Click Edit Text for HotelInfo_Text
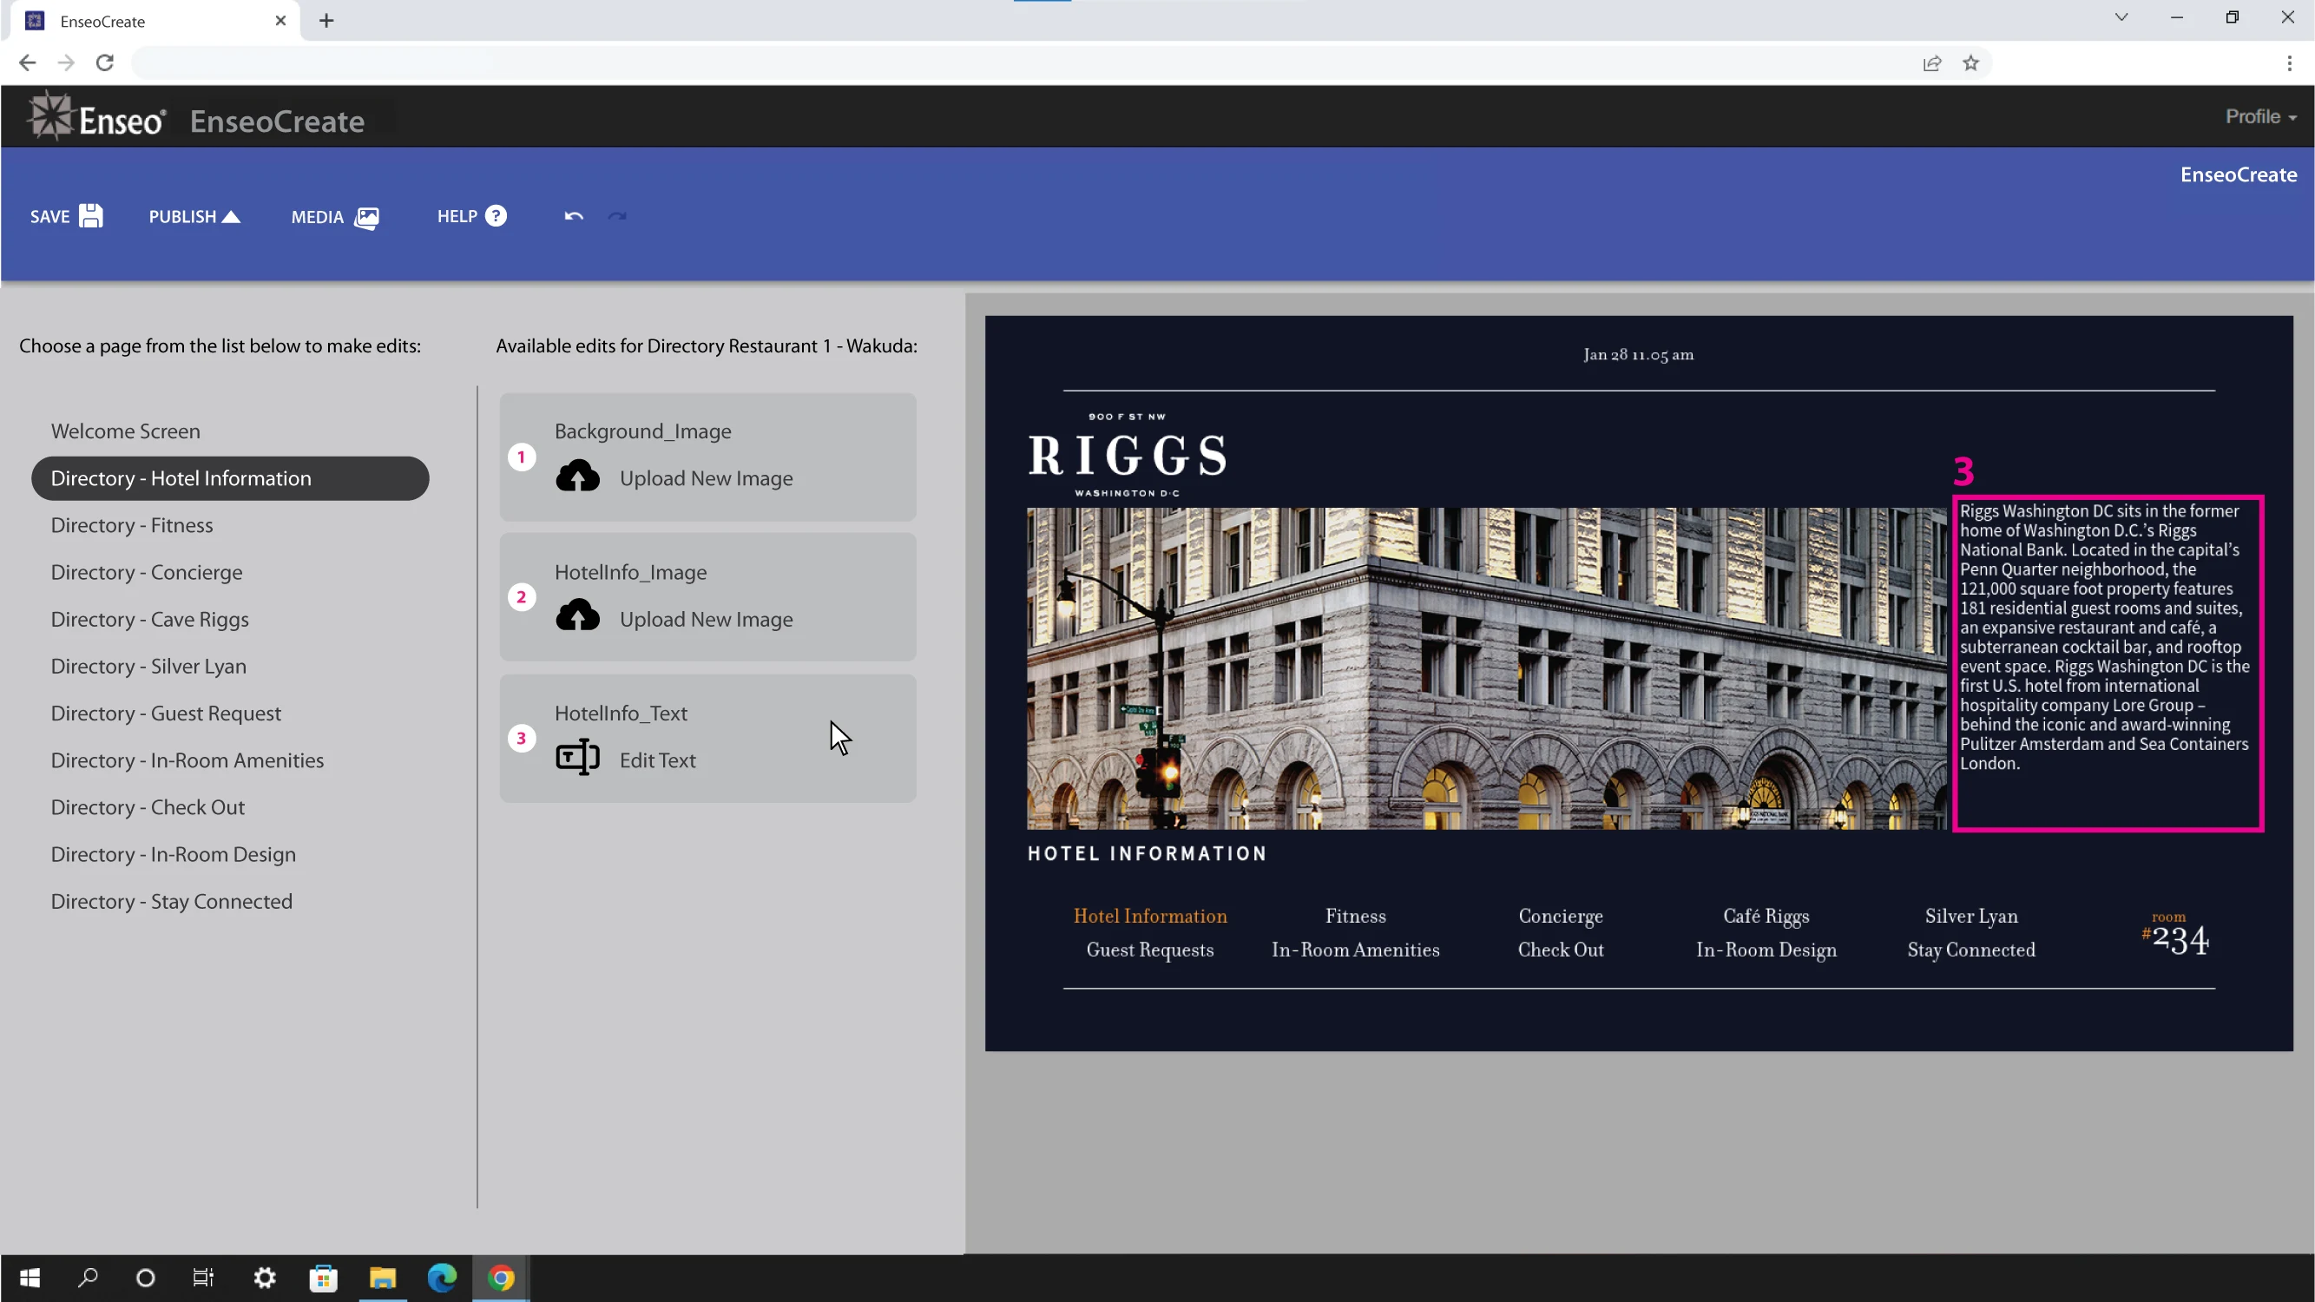Screen dimensions: 2315x1302 657,760
